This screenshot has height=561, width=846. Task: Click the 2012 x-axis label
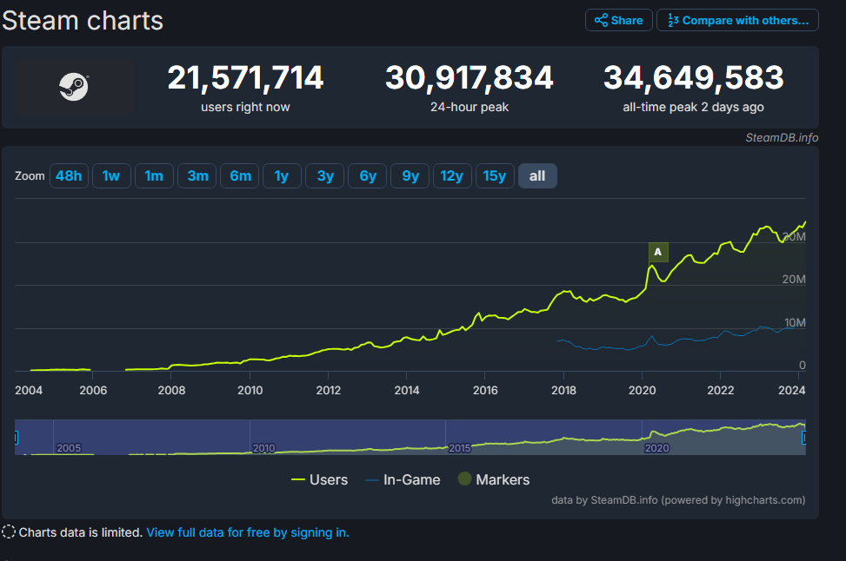328,390
